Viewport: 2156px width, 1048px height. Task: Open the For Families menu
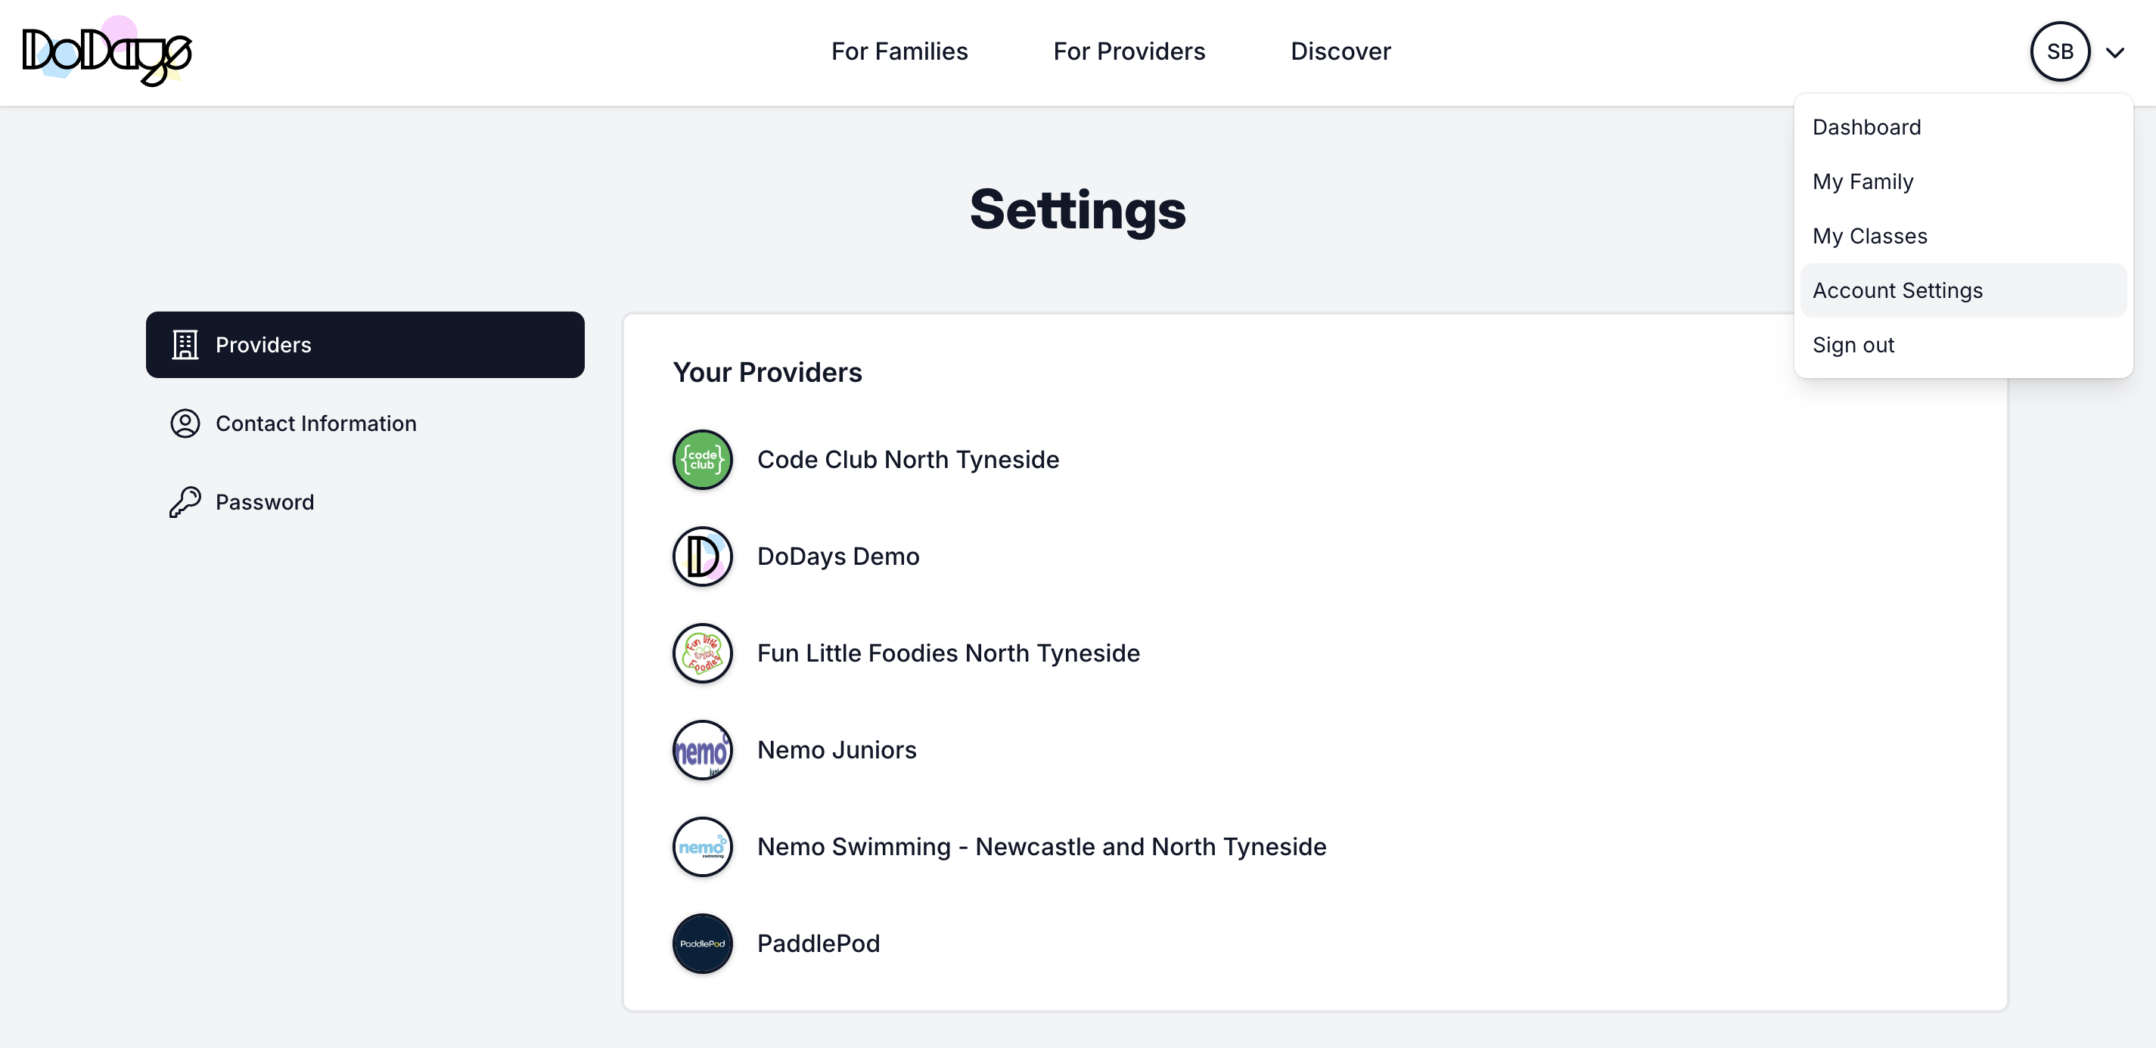[x=899, y=51]
